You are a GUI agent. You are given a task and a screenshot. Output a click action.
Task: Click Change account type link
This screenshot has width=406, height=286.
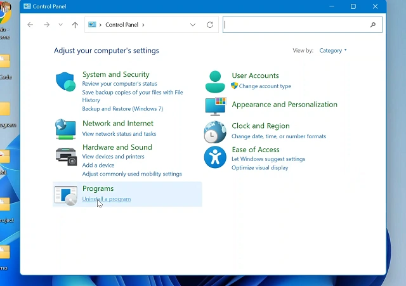[x=265, y=86]
